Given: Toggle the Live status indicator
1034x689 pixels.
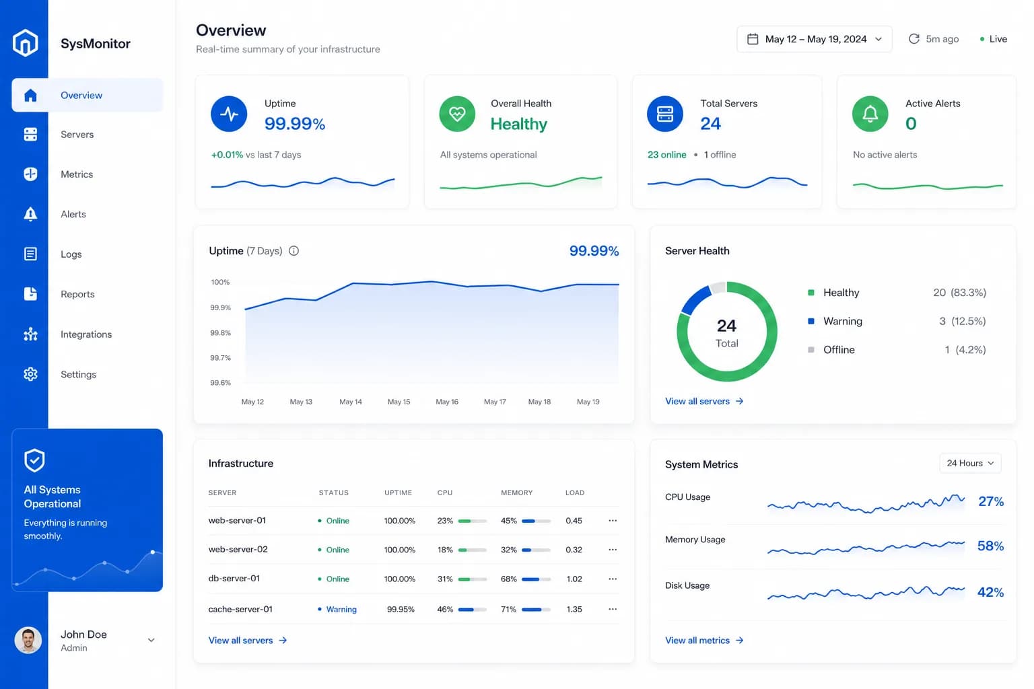Looking at the screenshot, I should tap(994, 39).
